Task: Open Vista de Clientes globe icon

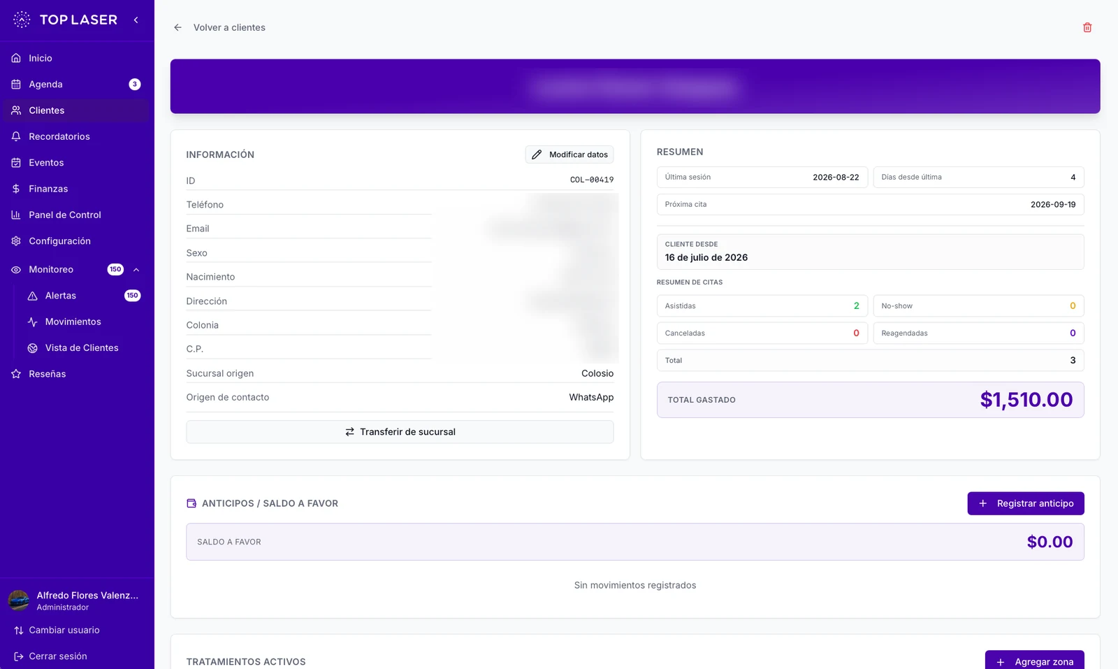Action: pyautogui.click(x=32, y=348)
